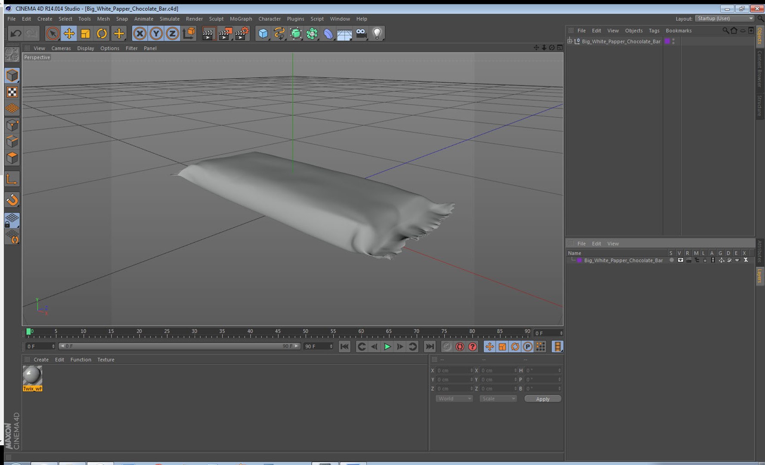Click the Render to Picture Viewer icon
The image size is (765, 465).
click(x=225, y=34)
